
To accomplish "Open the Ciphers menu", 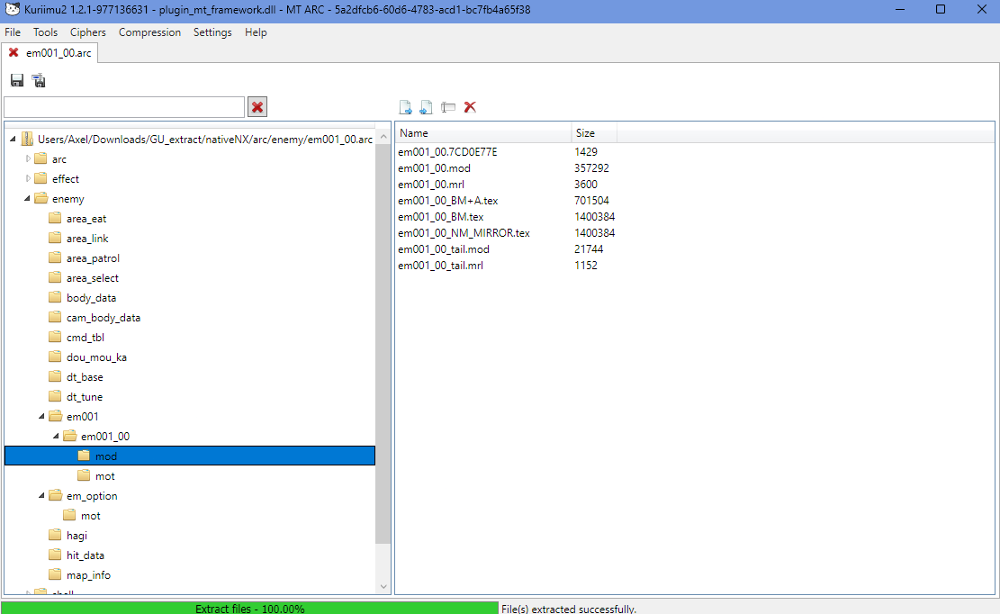I will coord(88,32).
